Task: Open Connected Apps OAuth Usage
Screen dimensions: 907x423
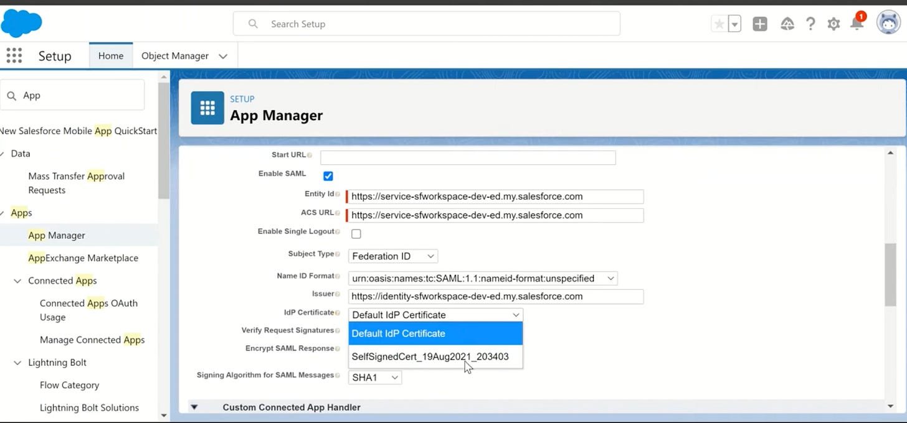Action: 88,310
